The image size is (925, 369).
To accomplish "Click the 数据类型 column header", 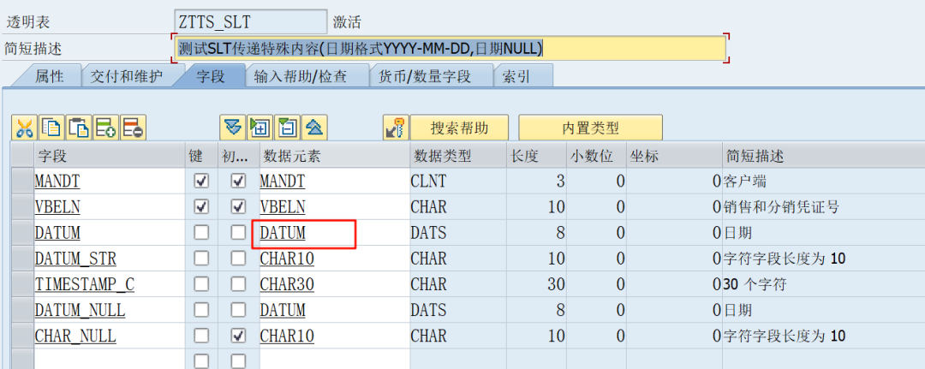I will (x=457, y=156).
